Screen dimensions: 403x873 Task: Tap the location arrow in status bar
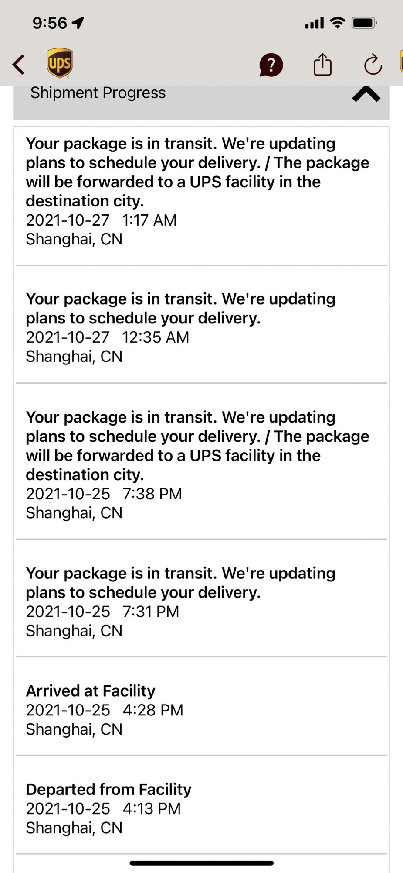(x=78, y=23)
